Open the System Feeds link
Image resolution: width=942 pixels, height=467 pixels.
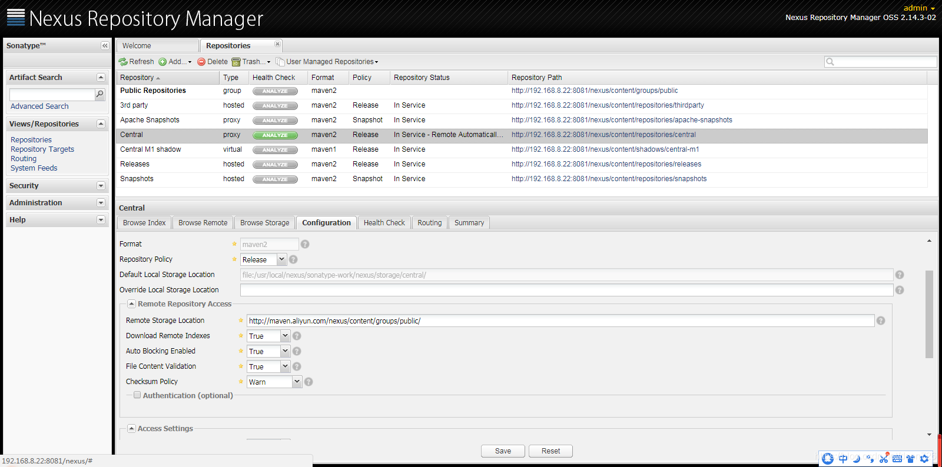click(x=34, y=168)
